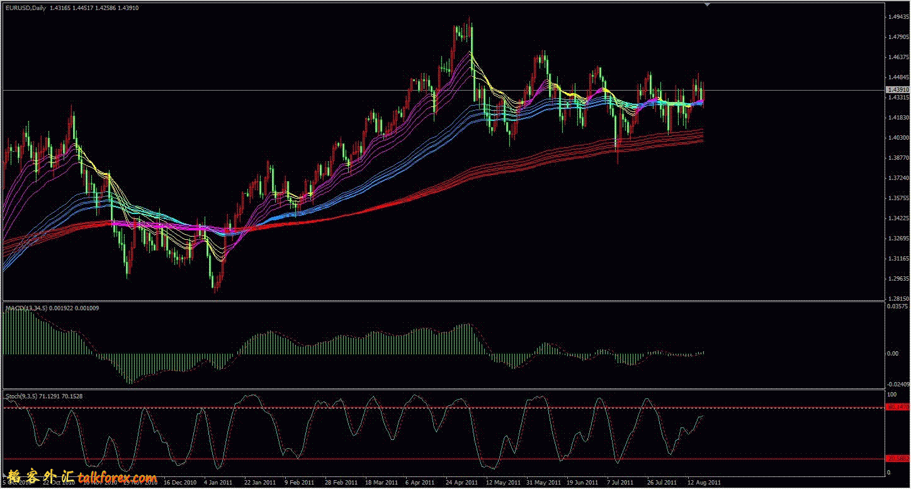Click the 7 Jul 2011 date label
Screen dimensions: 911x489
[x=621, y=483]
